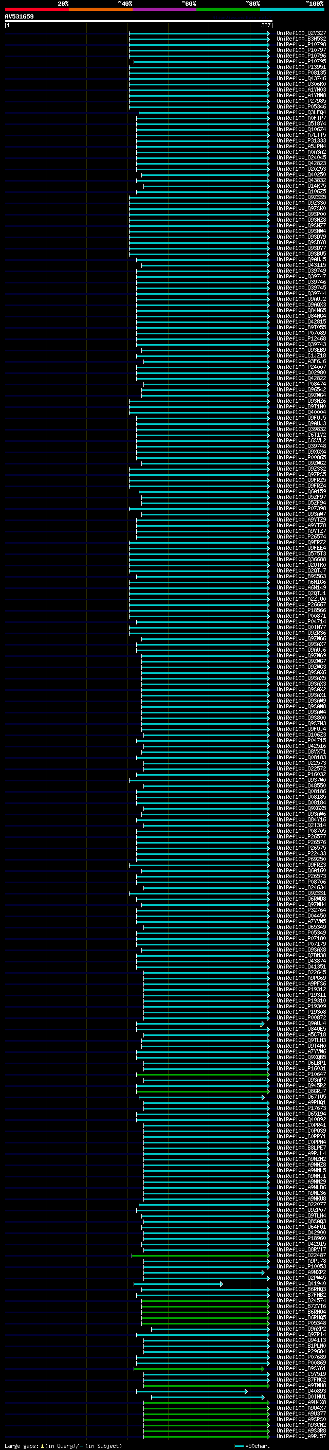The height and width of the screenshot is (1450, 329).
Task: Select hit label UniRef100_B3H5S2
Action: point(301,39)
